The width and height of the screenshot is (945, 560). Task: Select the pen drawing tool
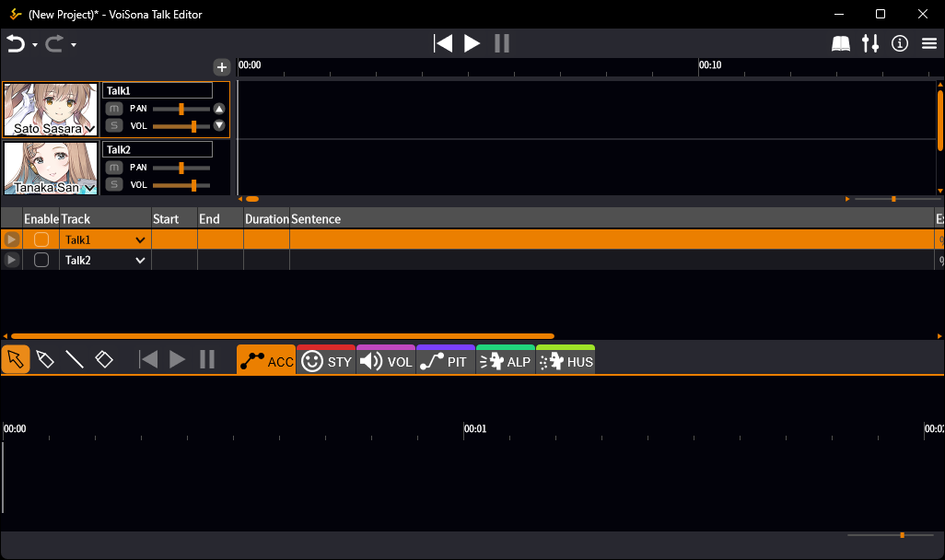(x=45, y=360)
